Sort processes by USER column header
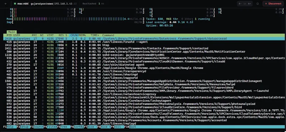 [17, 35]
